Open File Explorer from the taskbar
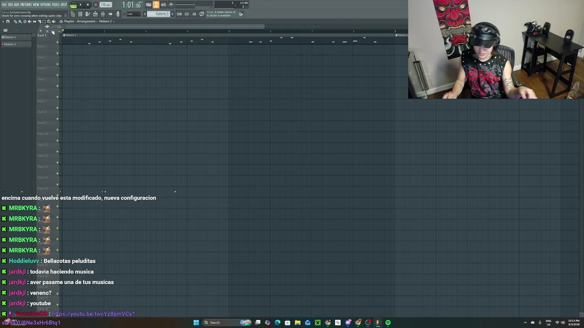 [297, 323]
